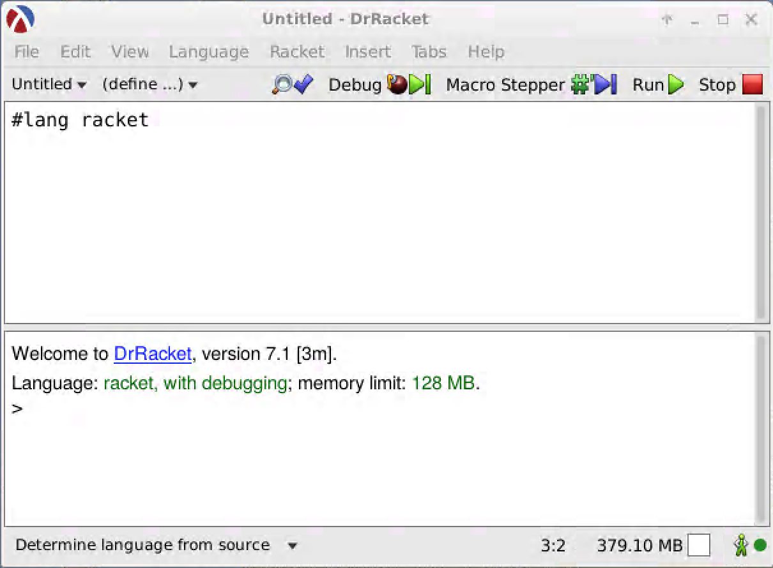Click the green status indicator dot
The height and width of the screenshot is (568, 773).
759,545
